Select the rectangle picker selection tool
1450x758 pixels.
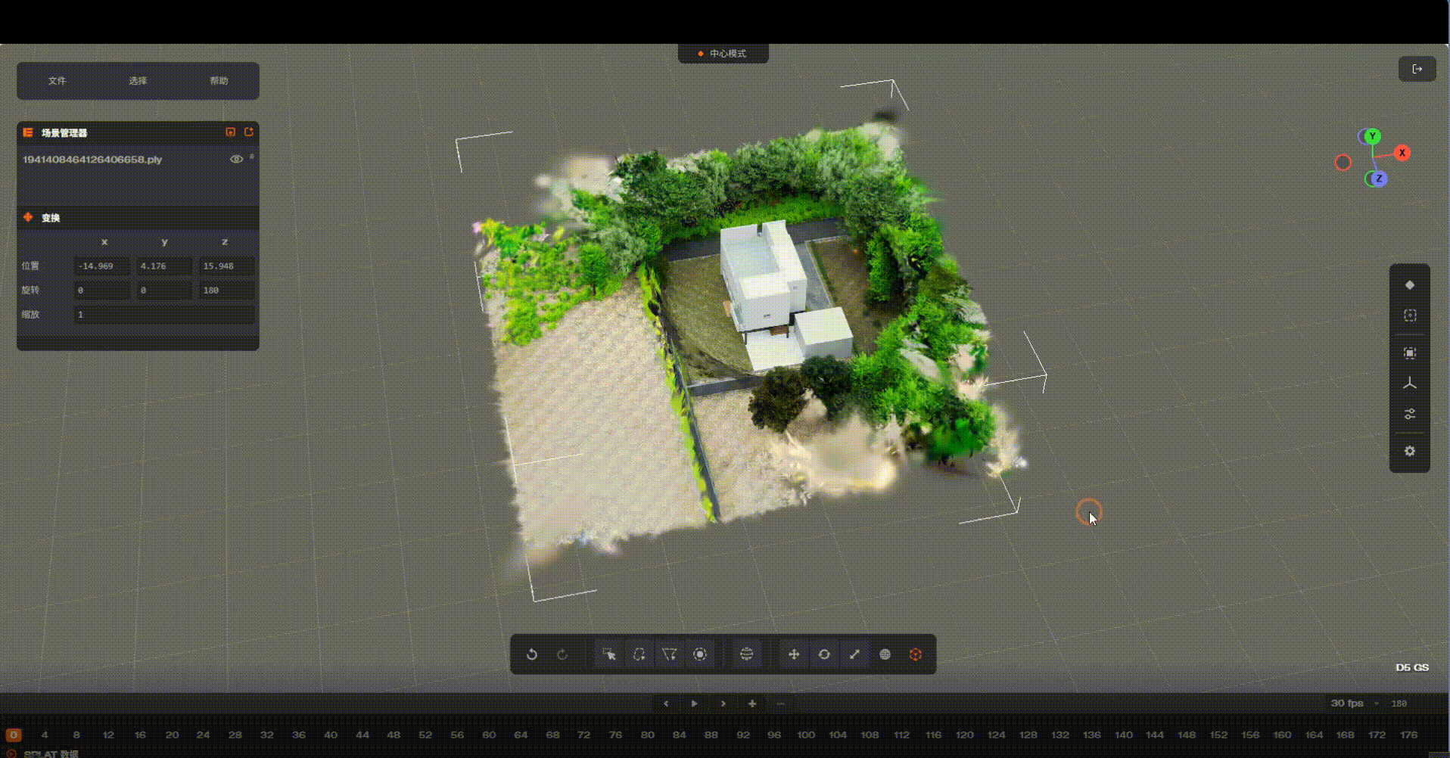pos(608,654)
